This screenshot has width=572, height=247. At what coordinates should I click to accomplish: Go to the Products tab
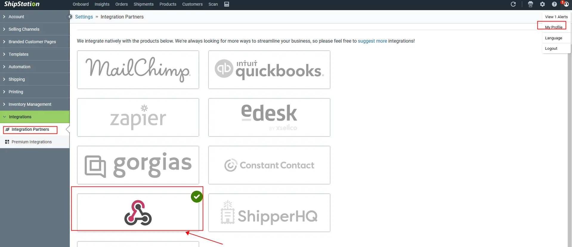click(x=168, y=4)
